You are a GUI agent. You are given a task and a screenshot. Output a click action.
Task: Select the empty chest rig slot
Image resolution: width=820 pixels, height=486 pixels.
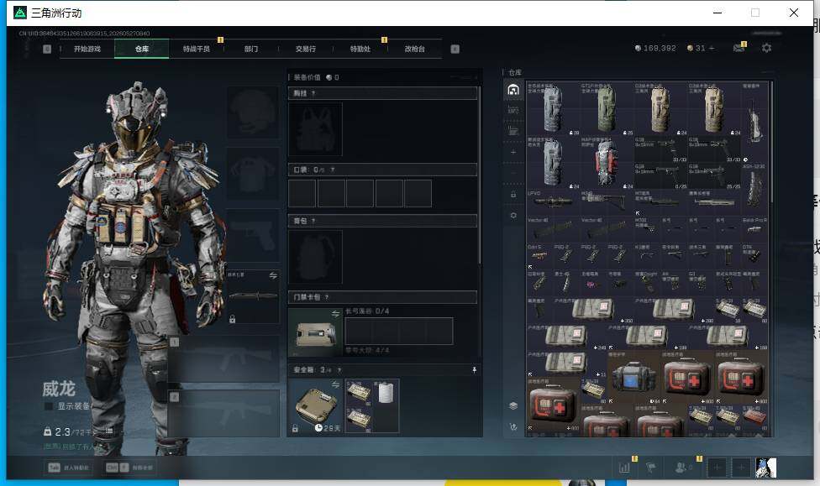[315, 129]
